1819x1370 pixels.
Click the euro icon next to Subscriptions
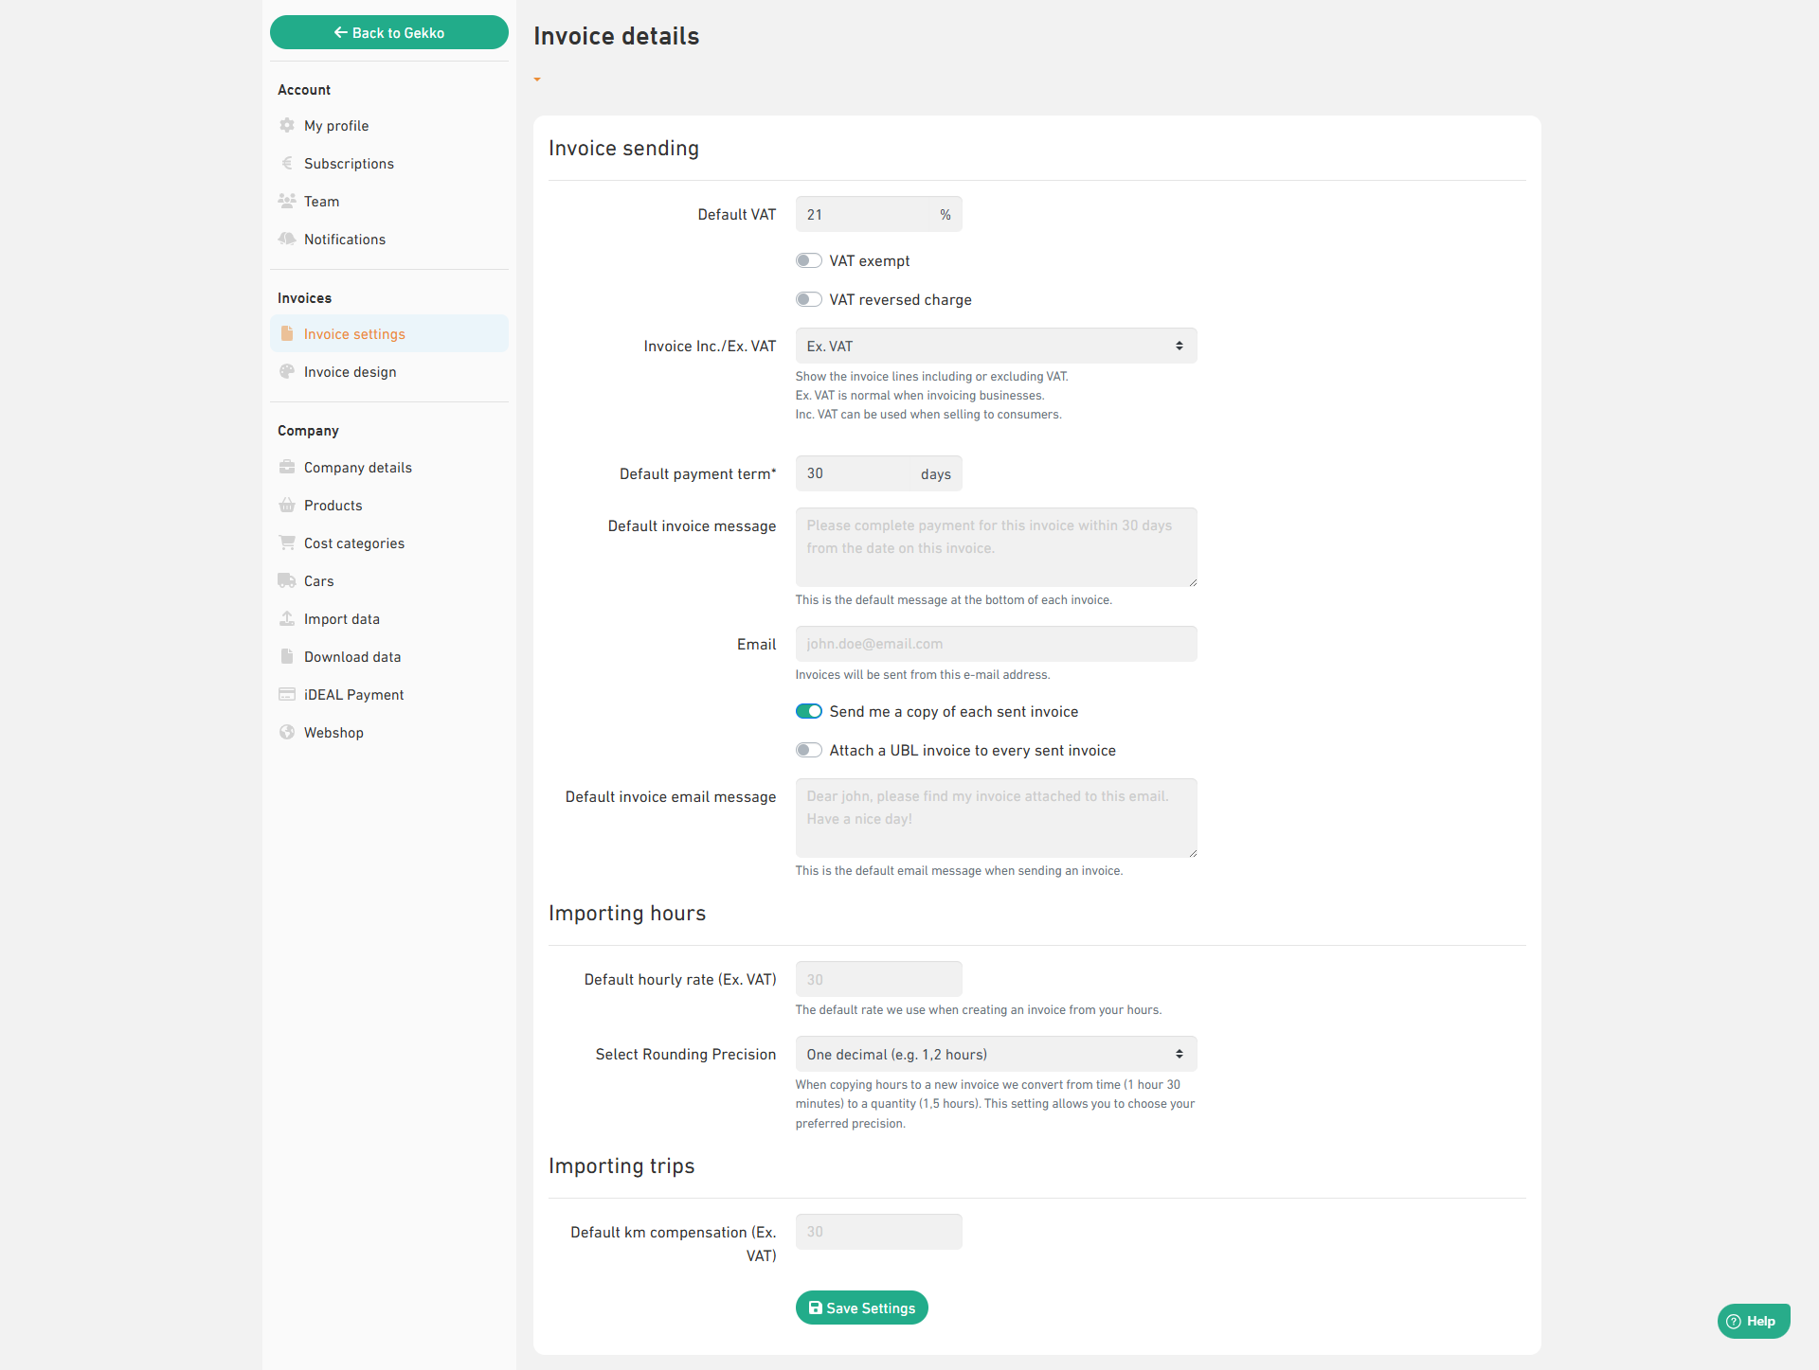point(287,163)
